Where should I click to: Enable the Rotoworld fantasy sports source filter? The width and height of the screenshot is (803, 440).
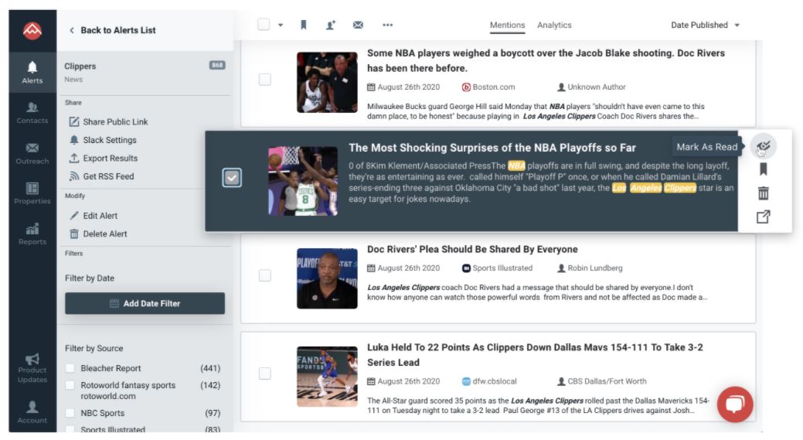coord(70,385)
